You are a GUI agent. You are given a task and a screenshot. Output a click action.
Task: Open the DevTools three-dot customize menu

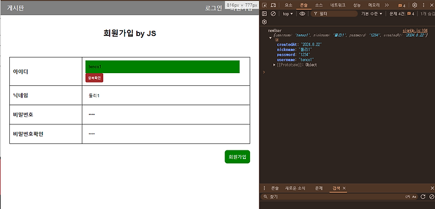[x=423, y=5]
